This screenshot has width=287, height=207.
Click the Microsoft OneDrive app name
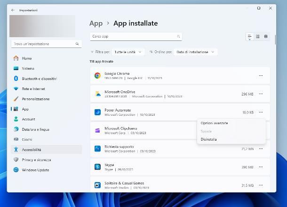[x=120, y=92]
